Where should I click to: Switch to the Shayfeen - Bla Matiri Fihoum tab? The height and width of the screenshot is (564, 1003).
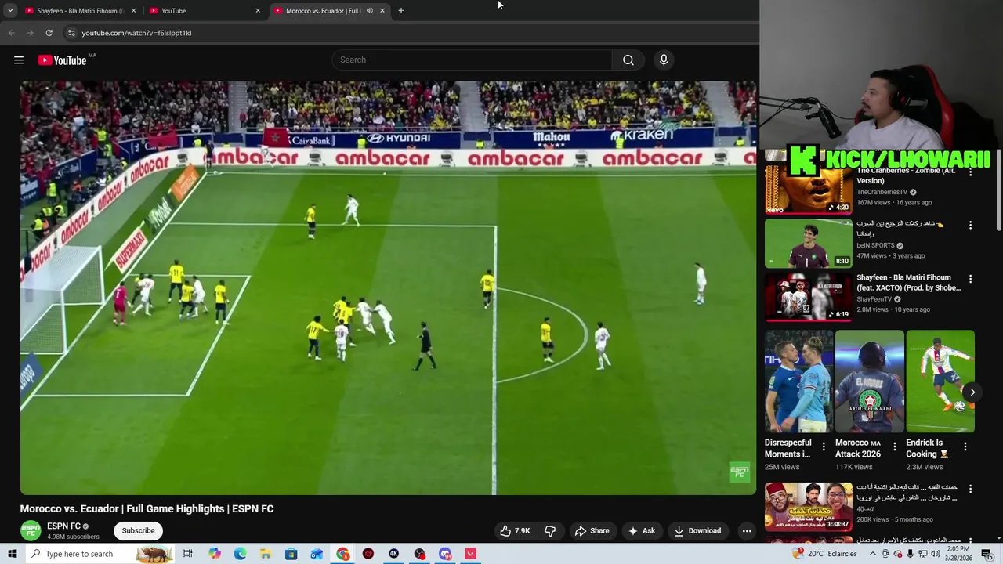(81, 11)
